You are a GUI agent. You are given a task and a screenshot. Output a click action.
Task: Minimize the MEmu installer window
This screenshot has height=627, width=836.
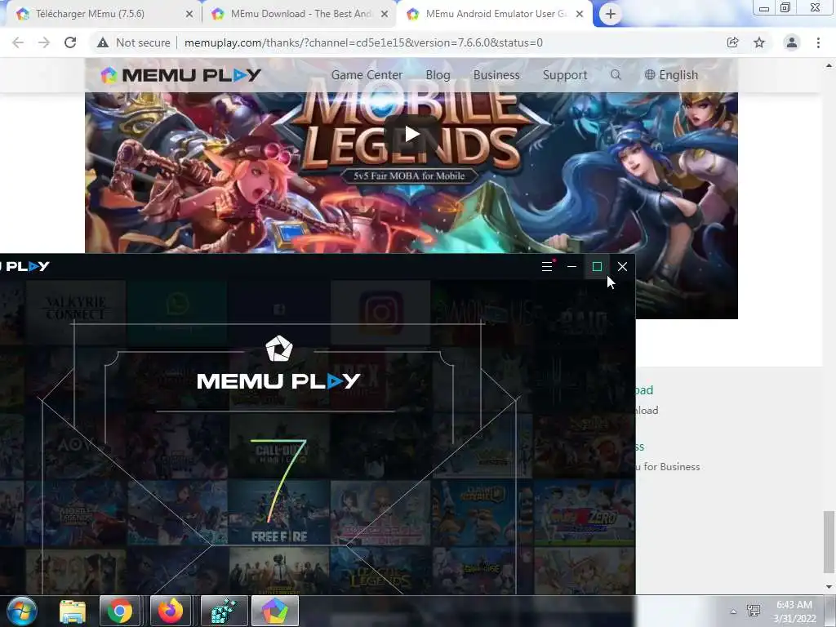pyautogui.click(x=571, y=266)
